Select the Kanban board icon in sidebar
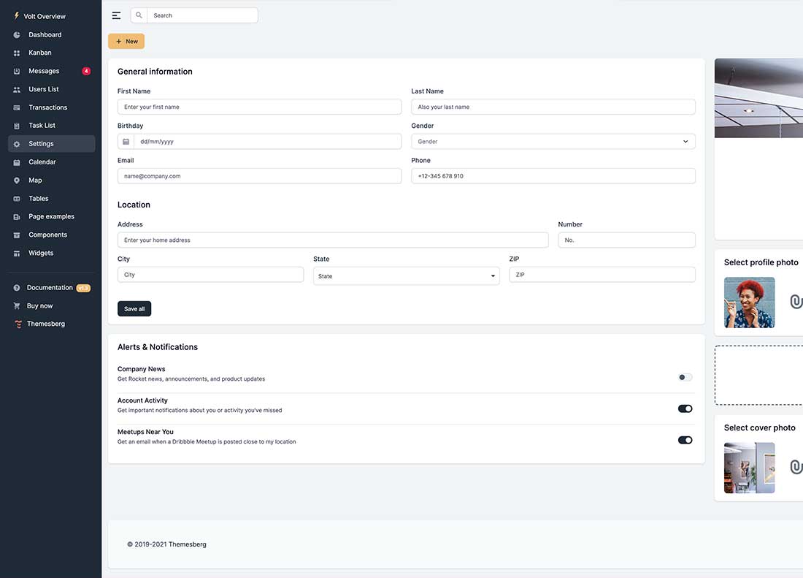The height and width of the screenshot is (578, 803). pos(16,52)
